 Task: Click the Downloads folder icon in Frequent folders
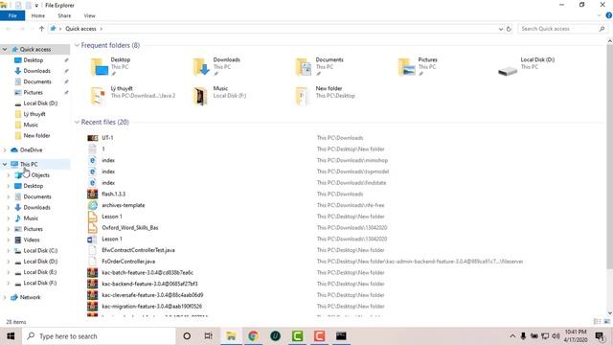coord(201,67)
